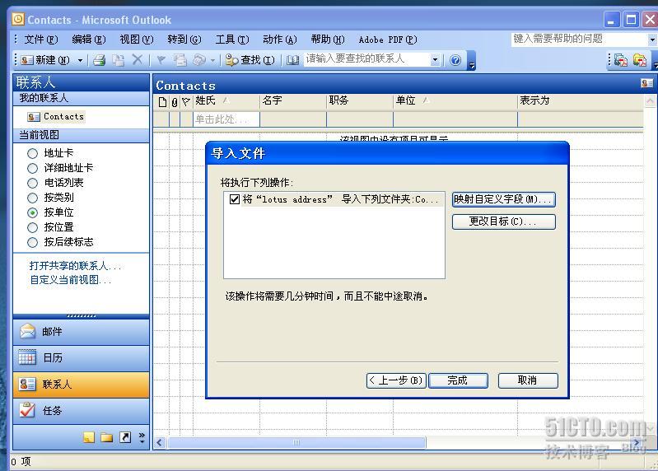This screenshot has width=658, height=471.
Task: Sort by the 姓氏 column header
Action: [226, 100]
